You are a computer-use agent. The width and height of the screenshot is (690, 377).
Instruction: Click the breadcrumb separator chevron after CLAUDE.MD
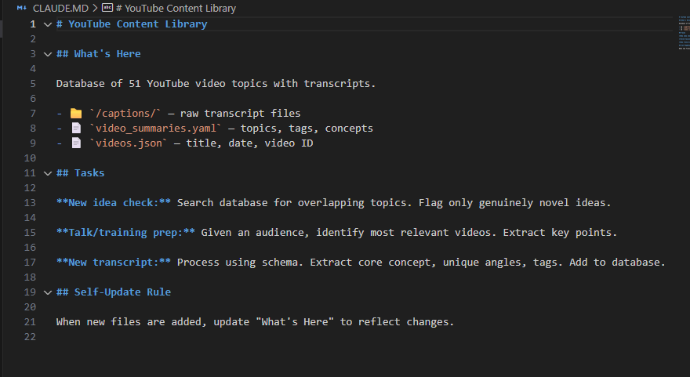pos(95,9)
